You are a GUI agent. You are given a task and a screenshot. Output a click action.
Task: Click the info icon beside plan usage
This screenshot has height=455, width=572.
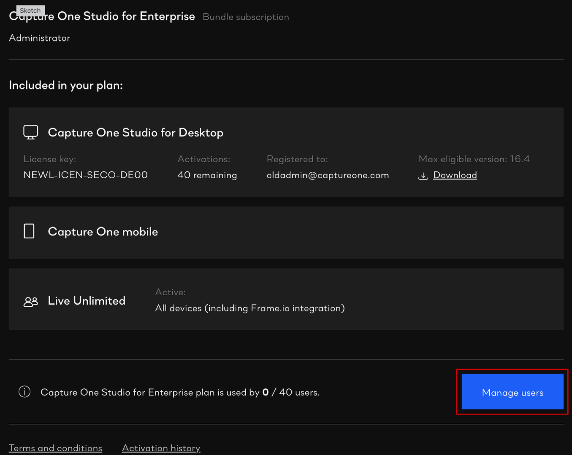(24, 392)
